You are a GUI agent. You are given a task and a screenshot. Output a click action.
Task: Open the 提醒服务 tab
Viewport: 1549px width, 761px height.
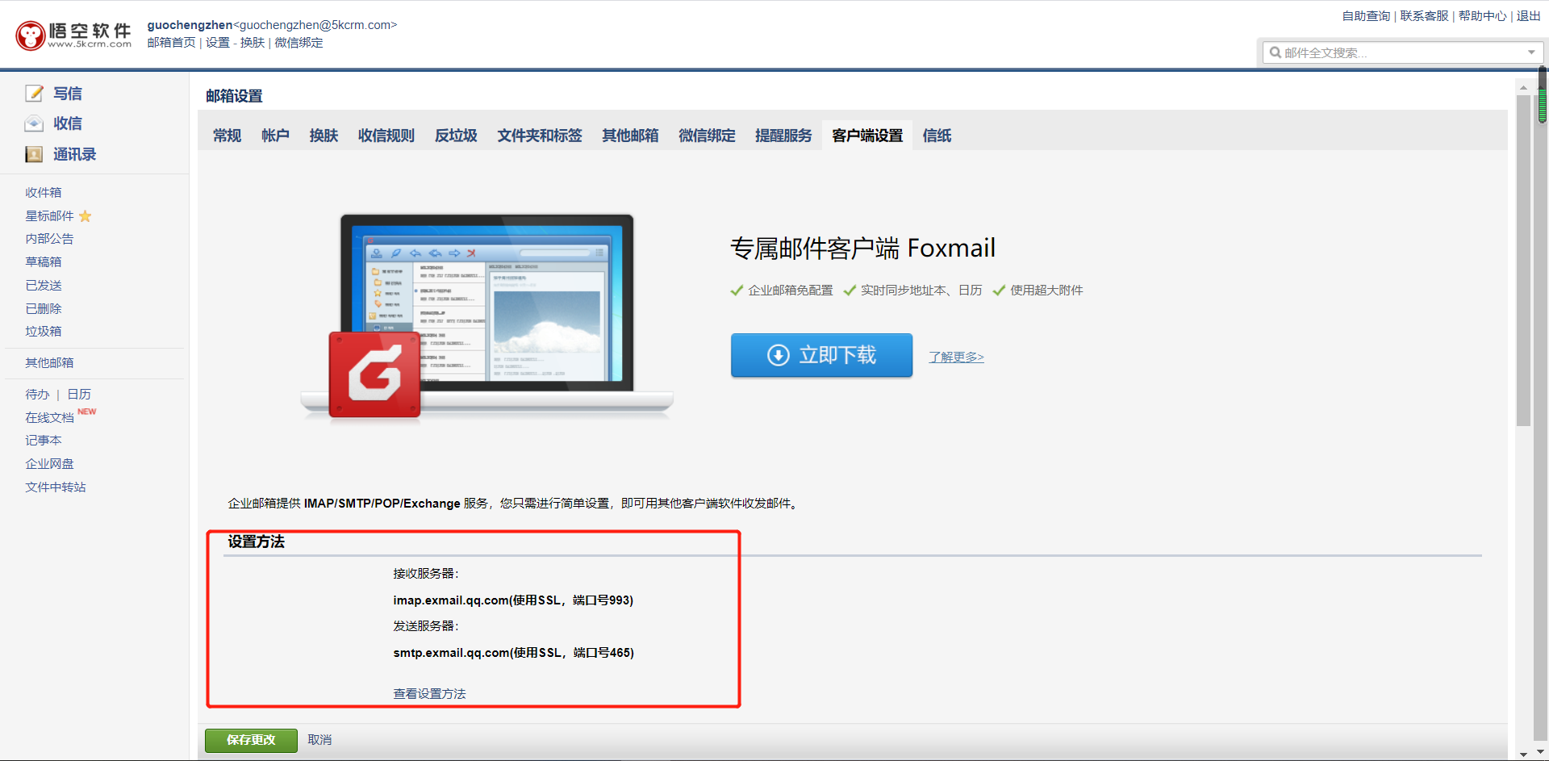[783, 136]
